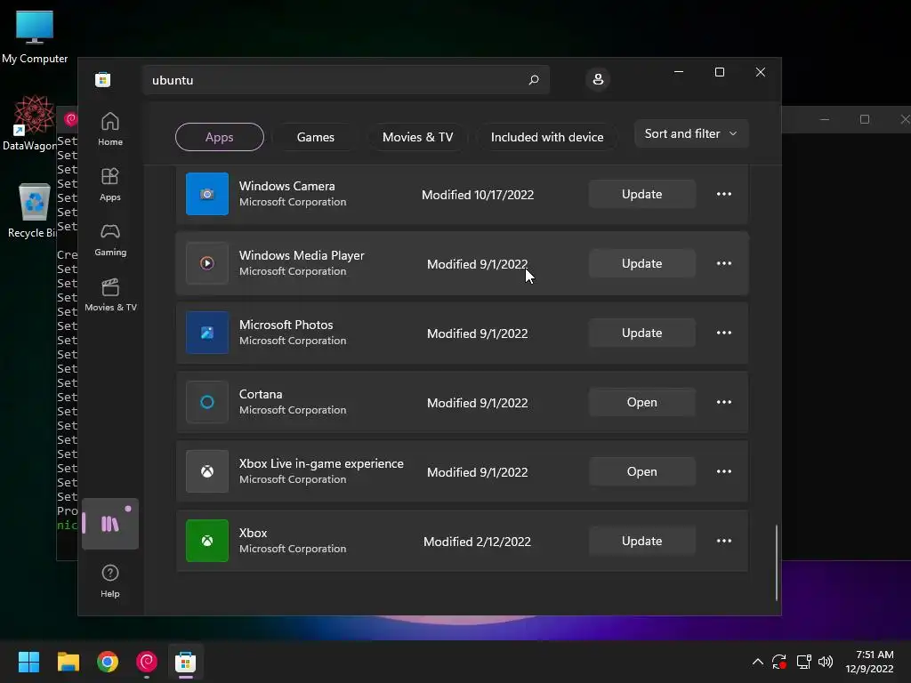
Task: Click Microsoft Photos title text
Action: (x=286, y=325)
